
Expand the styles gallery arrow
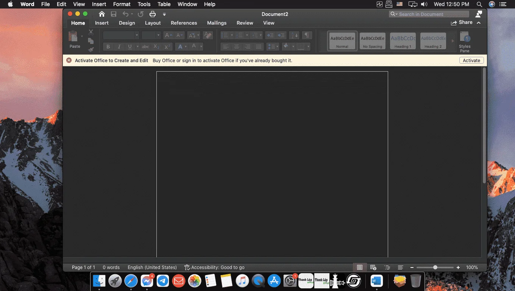pyautogui.click(x=453, y=41)
